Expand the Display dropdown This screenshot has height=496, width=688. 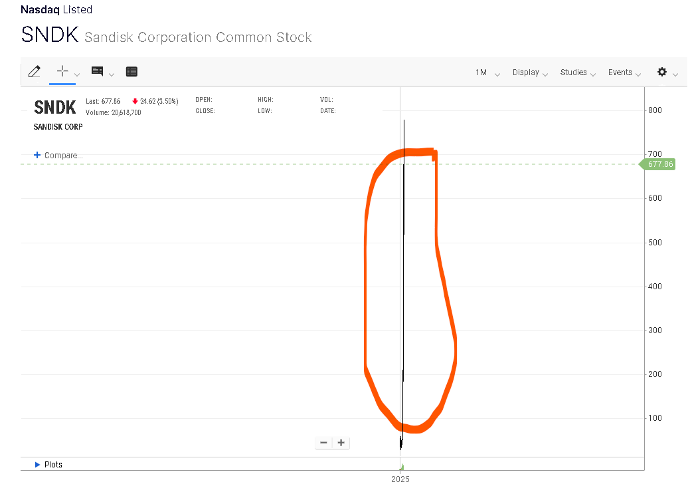(530, 72)
